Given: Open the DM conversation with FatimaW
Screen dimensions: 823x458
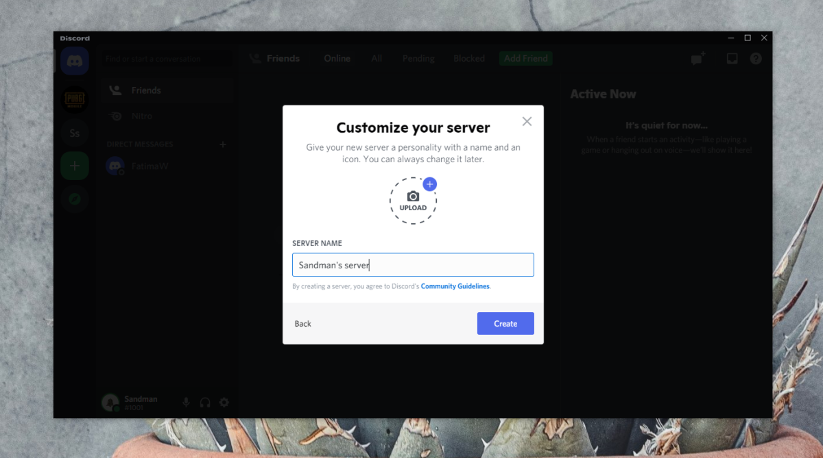Looking at the screenshot, I should pos(151,165).
